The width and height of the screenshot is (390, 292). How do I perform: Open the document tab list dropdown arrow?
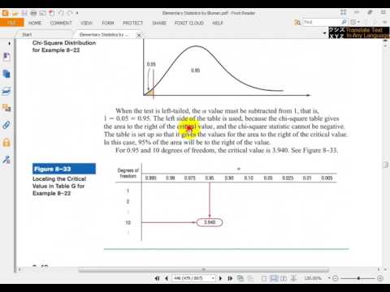[x=324, y=33]
